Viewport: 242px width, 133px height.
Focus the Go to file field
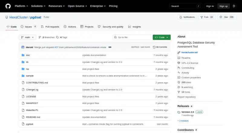click(x=132, y=37)
